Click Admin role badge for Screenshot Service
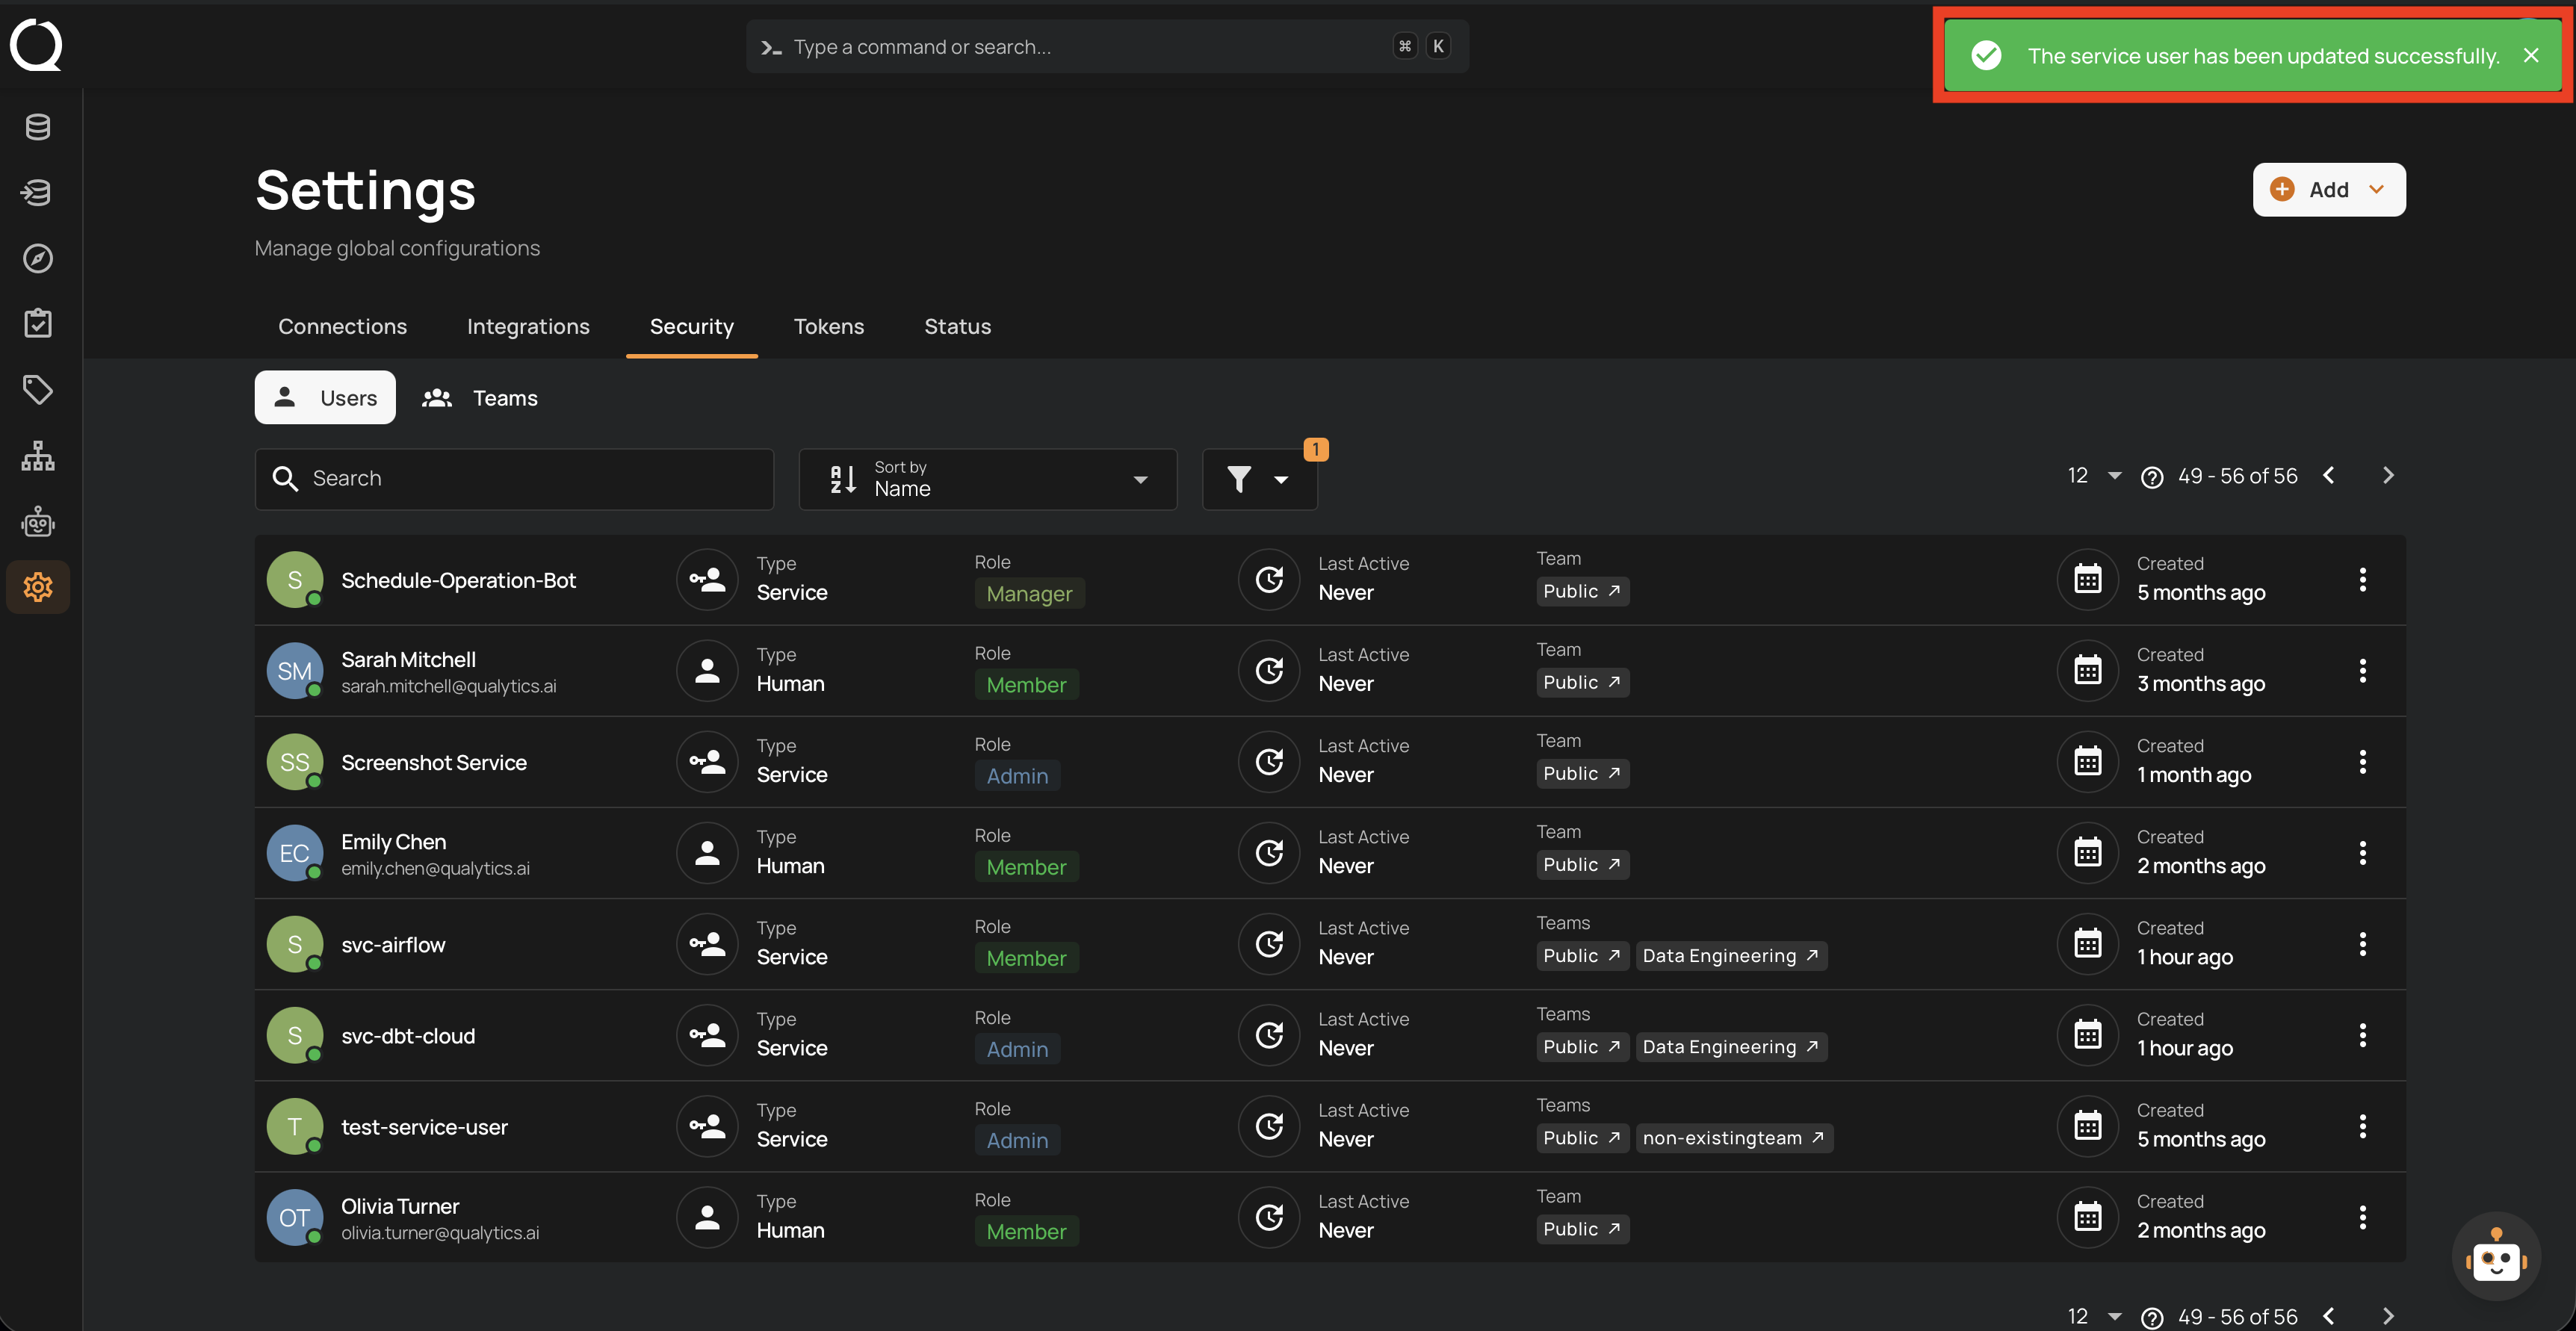Screen dimensions: 2576x1331 [x=1017, y=776]
